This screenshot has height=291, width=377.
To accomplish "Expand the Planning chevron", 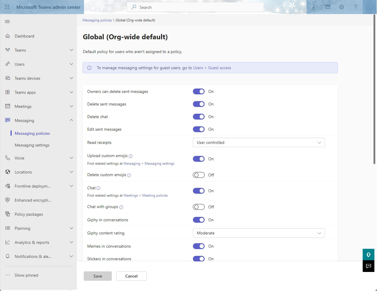I will pos(71,228).
